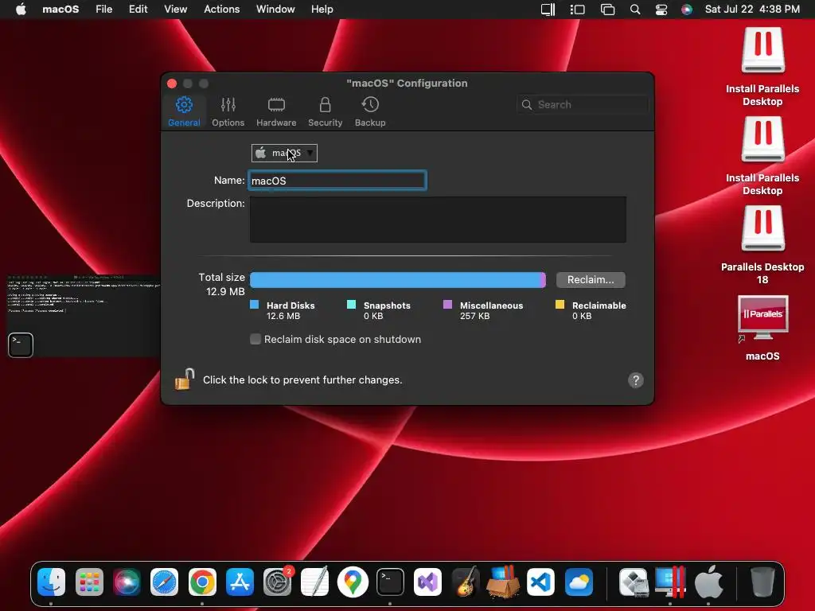This screenshot has height=611, width=815.
Task: Open GarageBand from the Dock
Action: 465,582
